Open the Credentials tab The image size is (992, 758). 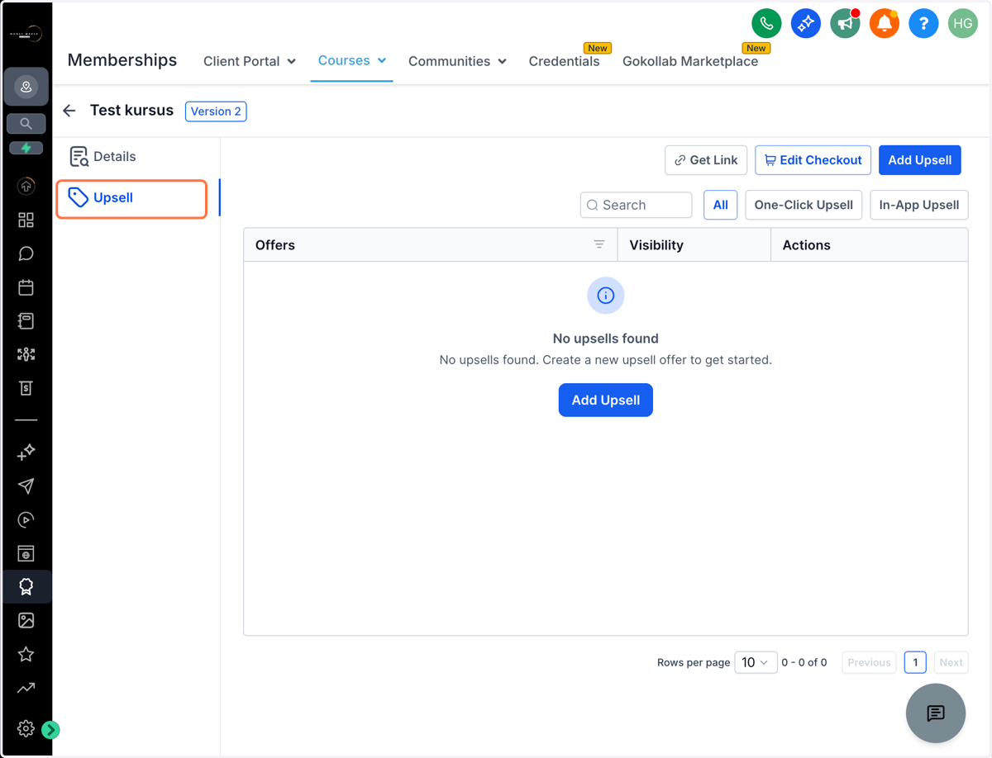coord(564,61)
